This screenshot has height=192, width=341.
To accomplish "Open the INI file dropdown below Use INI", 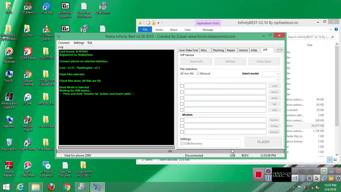I will (x=230, y=80).
